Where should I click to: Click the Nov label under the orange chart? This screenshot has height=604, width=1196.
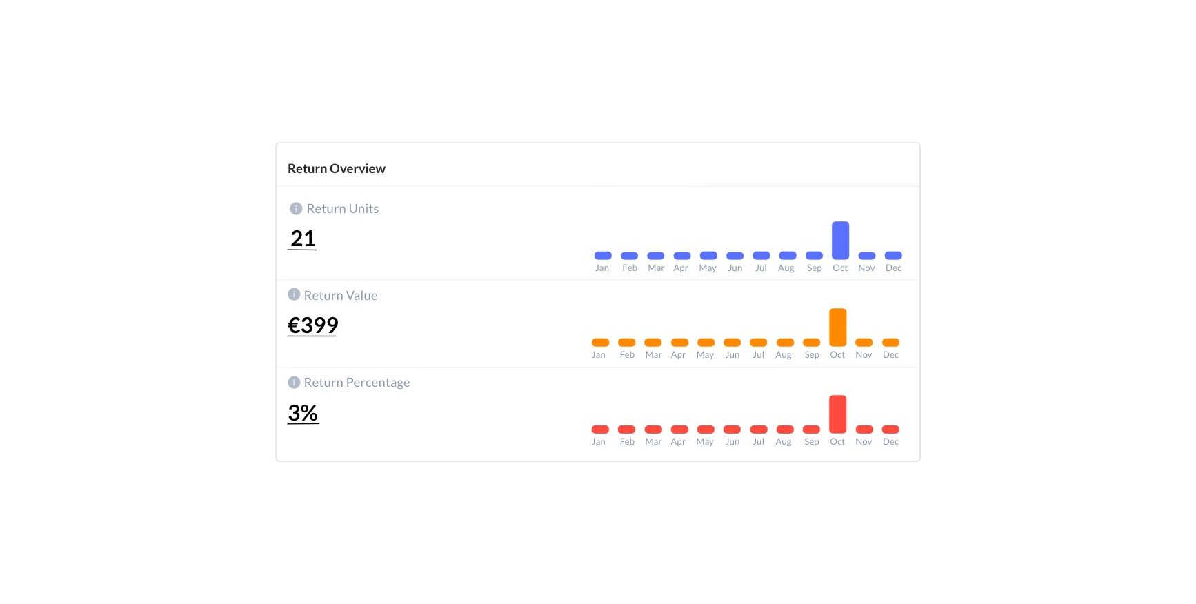pos(864,355)
